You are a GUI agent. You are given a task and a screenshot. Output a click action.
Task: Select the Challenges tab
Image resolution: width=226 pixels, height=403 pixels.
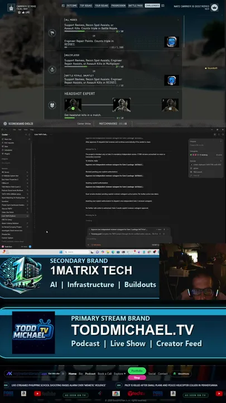point(152,6)
